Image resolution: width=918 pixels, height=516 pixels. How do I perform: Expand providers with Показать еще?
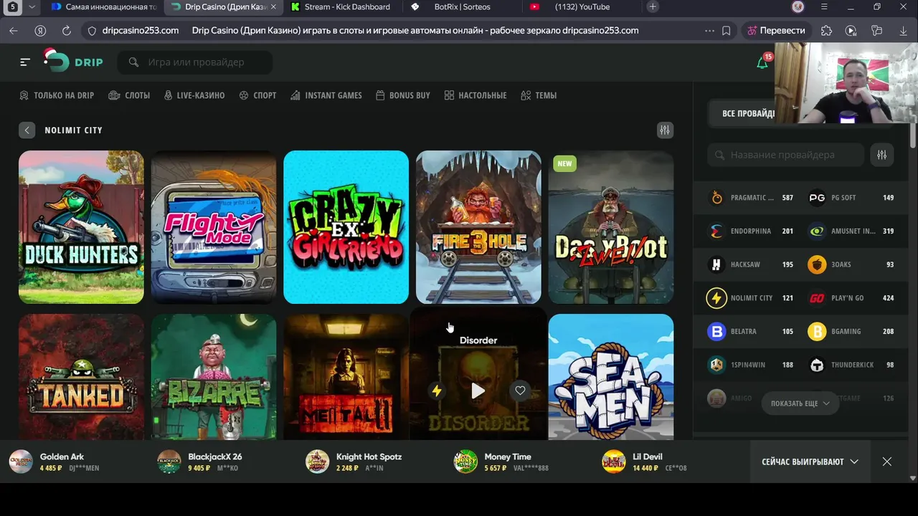pyautogui.click(x=800, y=403)
